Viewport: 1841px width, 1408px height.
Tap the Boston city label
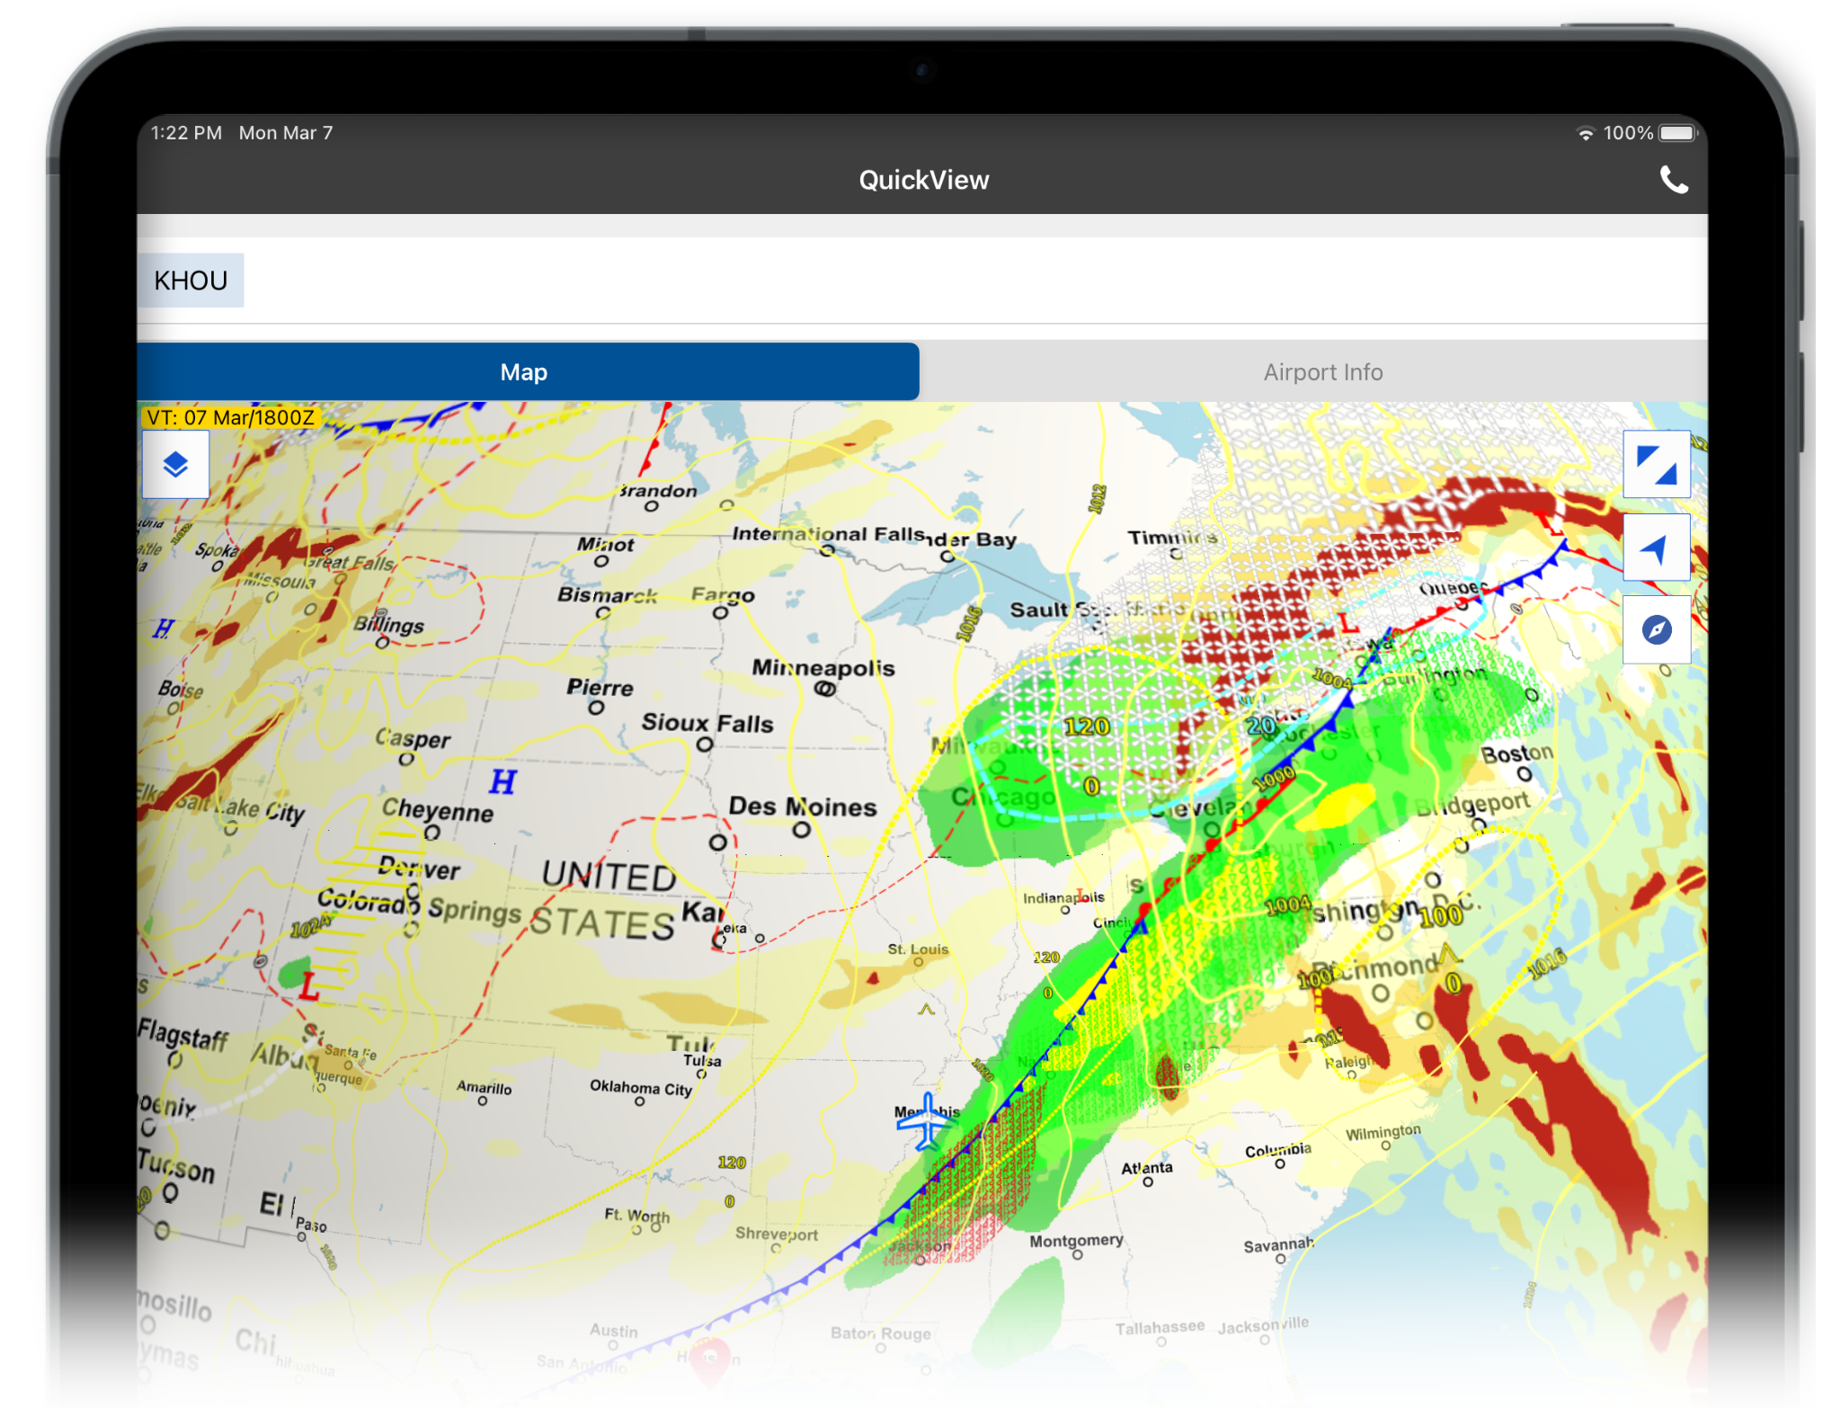[x=1516, y=753]
